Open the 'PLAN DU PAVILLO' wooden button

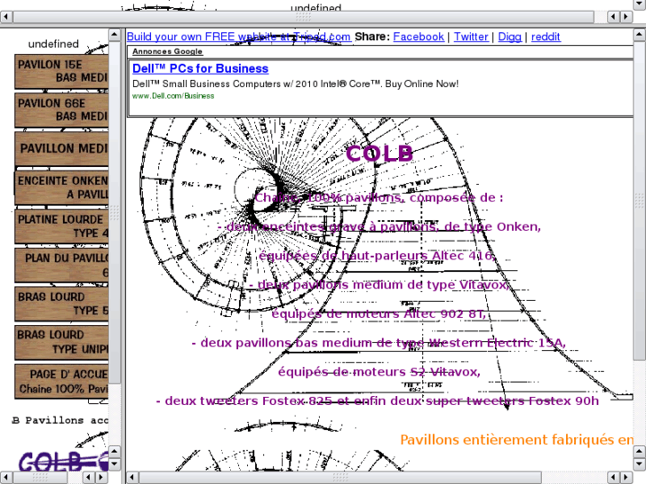pyautogui.click(x=62, y=265)
